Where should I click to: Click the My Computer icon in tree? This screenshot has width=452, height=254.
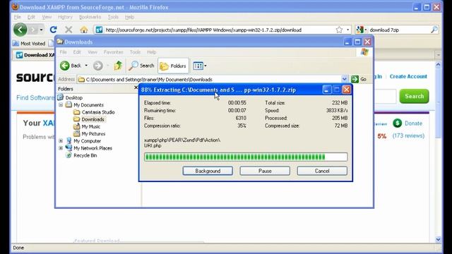click(x=69, y=140)
